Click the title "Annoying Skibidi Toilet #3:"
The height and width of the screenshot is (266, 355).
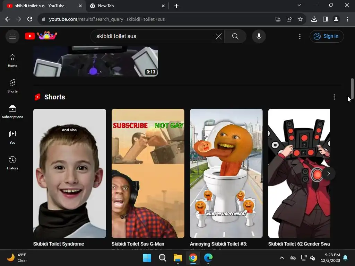[218, 244]
